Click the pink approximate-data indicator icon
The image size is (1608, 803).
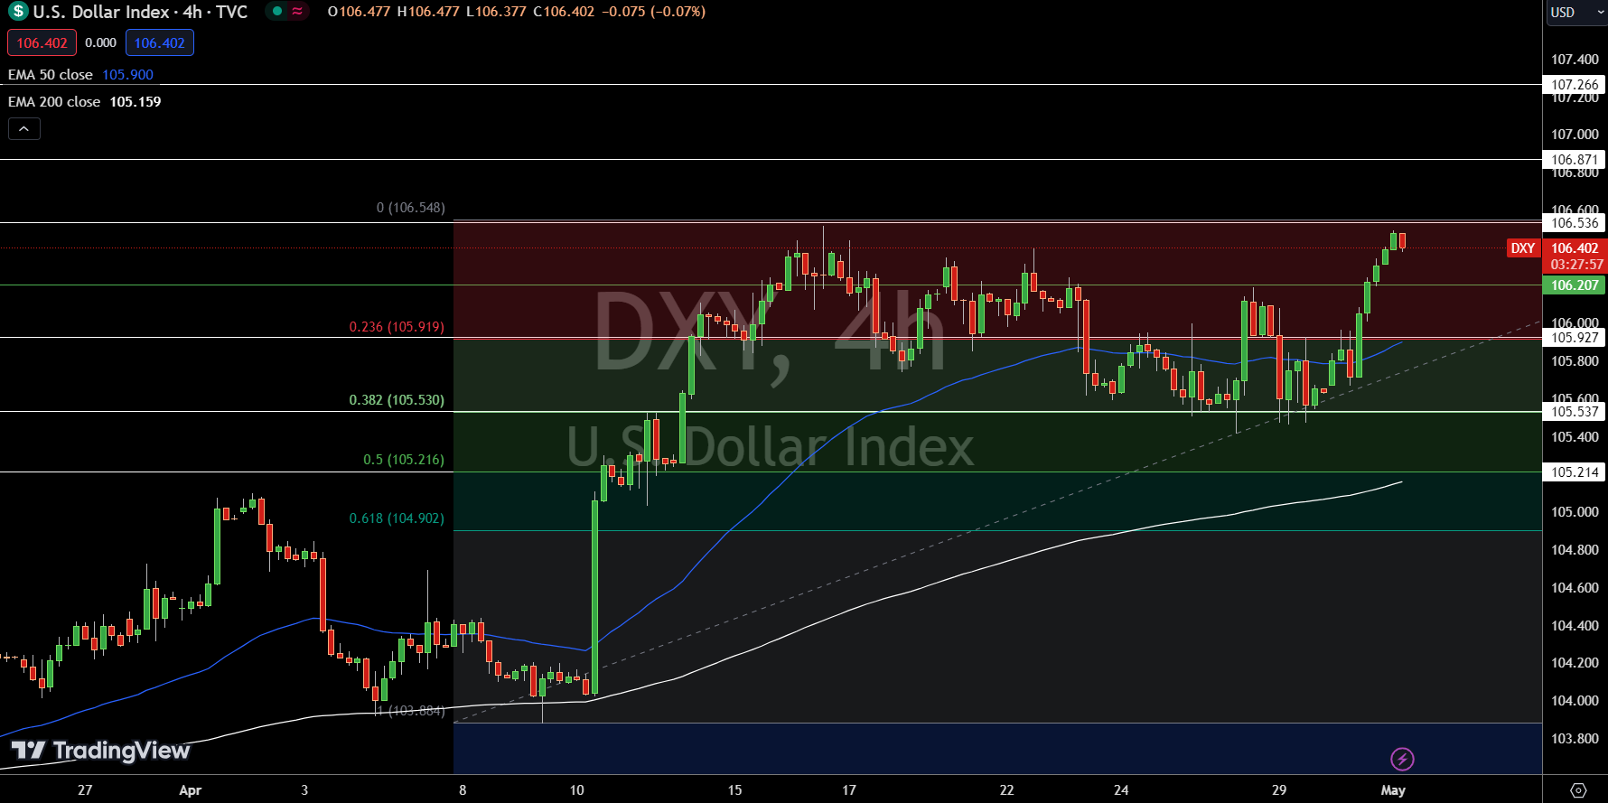click(297, 12)
